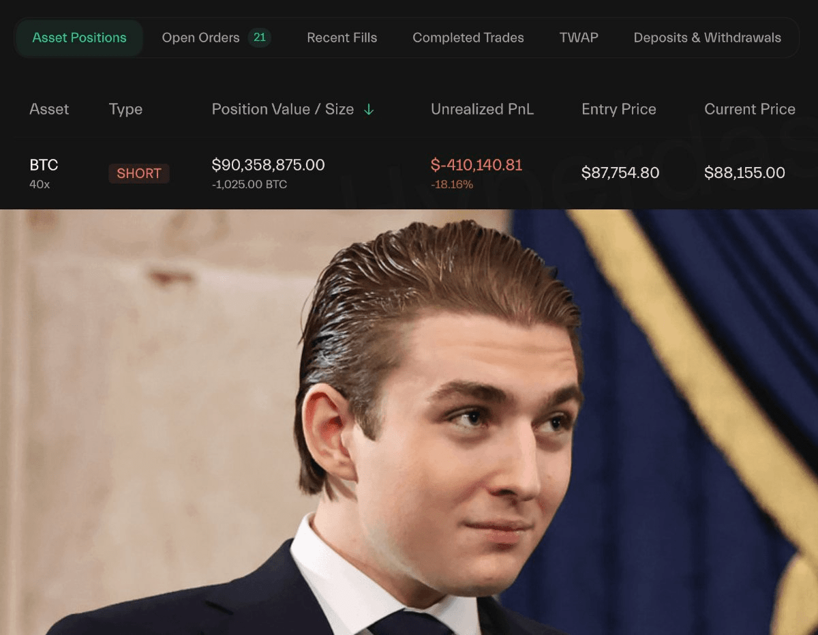818x635 pixels.
Task: Click the Entry Price column header
Action: pyautogui.click(x=619, y=109)
